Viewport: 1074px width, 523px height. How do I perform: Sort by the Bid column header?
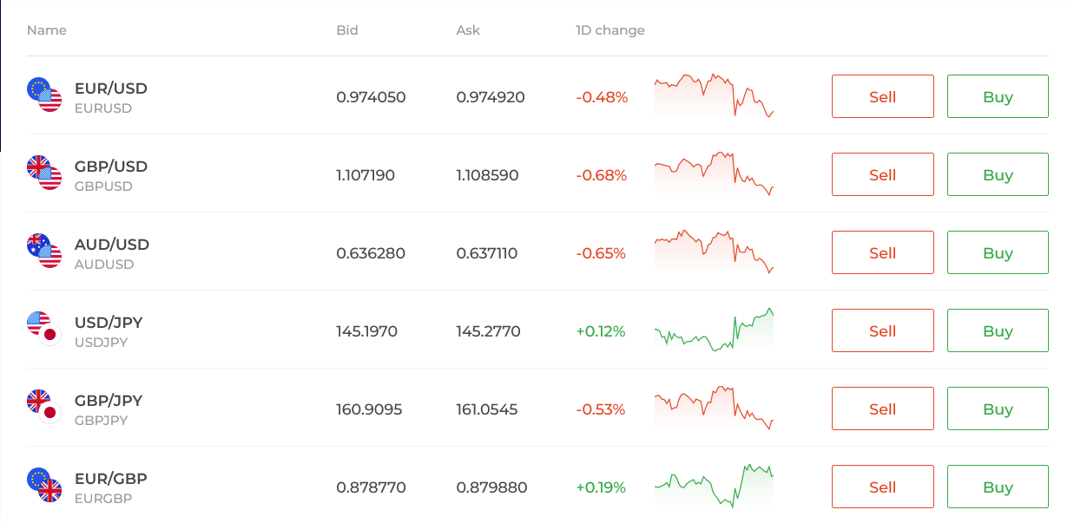point(347,30)
